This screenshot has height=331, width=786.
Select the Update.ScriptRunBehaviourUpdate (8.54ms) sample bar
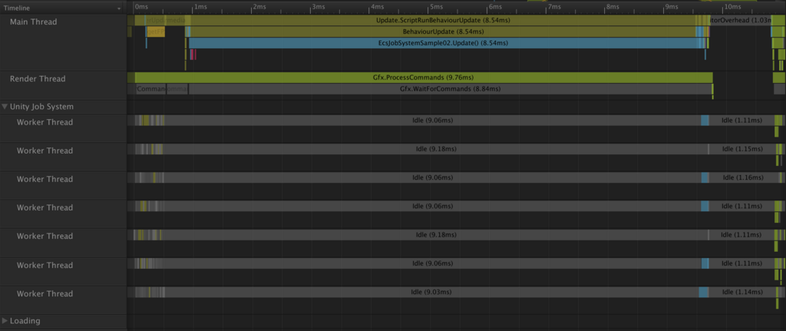443,21
